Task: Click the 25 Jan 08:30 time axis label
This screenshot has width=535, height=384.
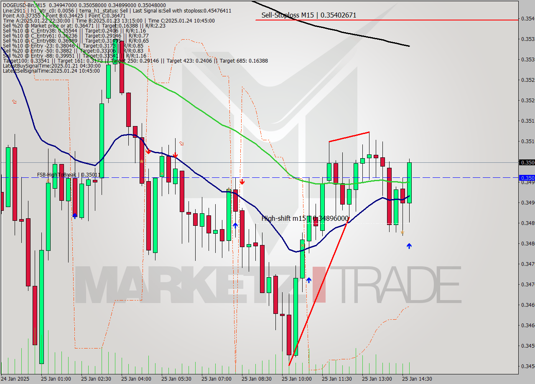Action: [x=256, y=379]
